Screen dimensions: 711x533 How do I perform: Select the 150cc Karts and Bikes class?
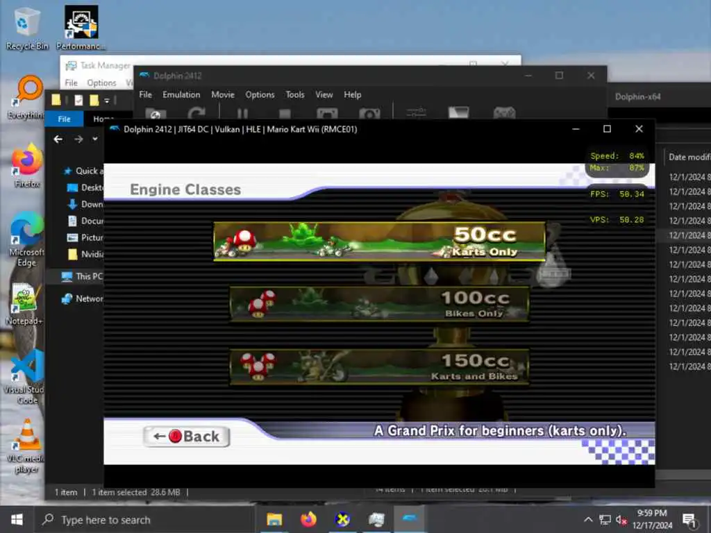point(379,366)
